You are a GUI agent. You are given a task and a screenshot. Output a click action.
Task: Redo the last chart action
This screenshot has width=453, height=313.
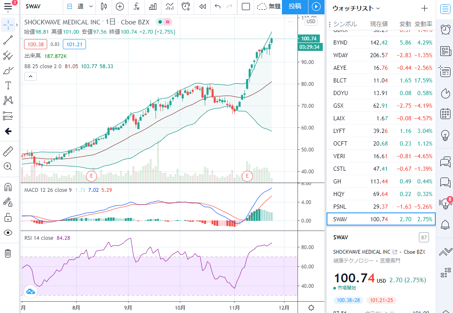229,6
